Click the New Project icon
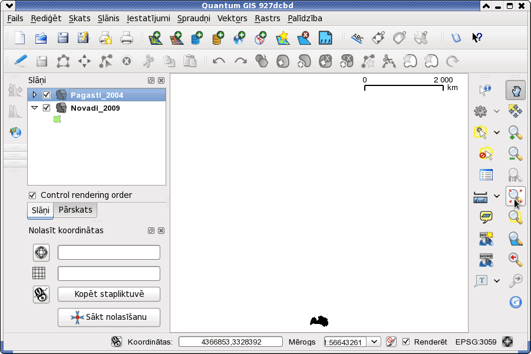Screen dimensions: 531x354 (x=20, y=38)
